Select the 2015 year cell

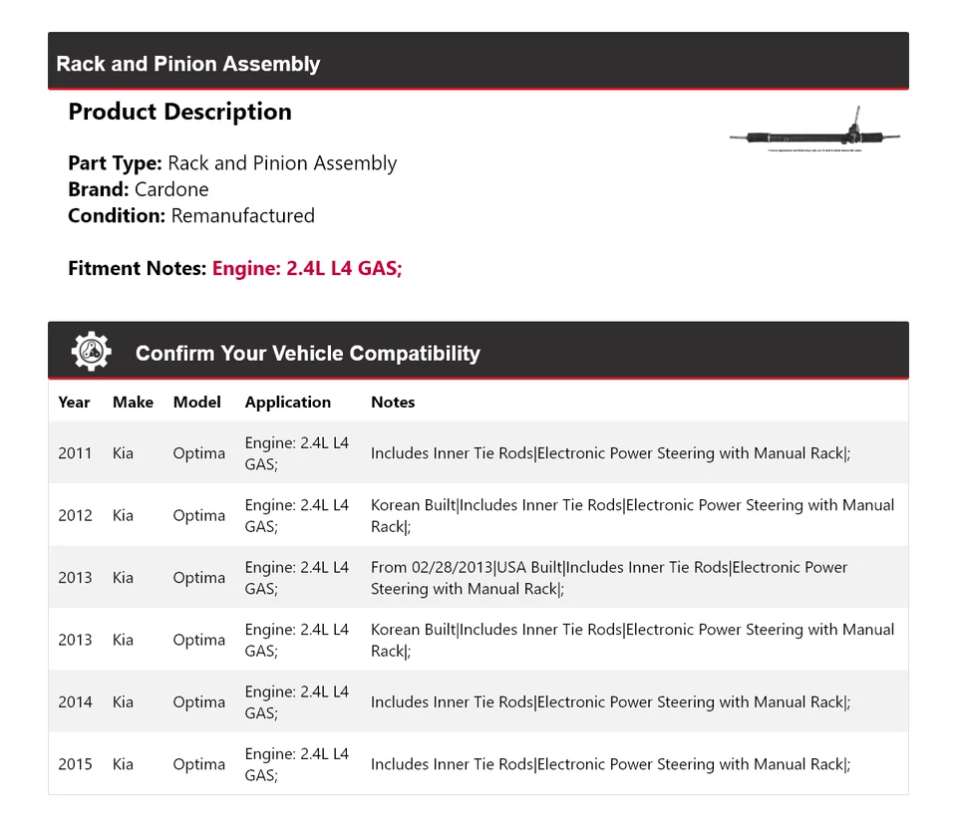point(75,764)
